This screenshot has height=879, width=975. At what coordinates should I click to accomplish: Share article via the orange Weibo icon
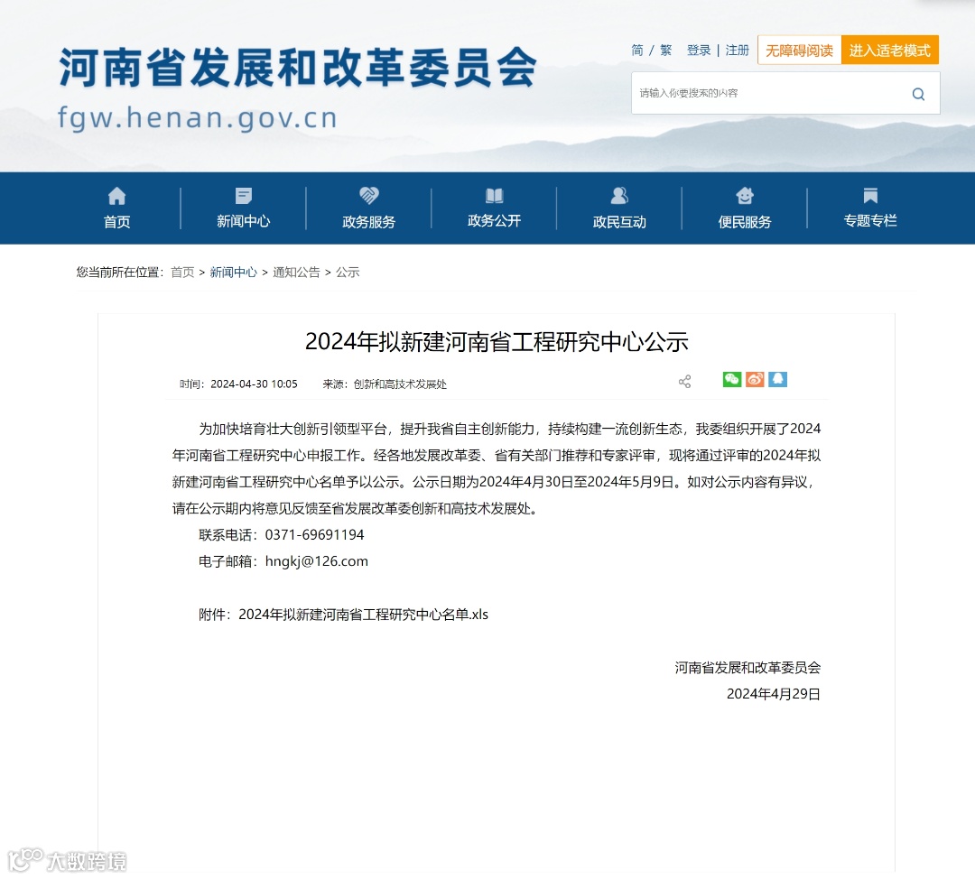click(x=755, y=379)
